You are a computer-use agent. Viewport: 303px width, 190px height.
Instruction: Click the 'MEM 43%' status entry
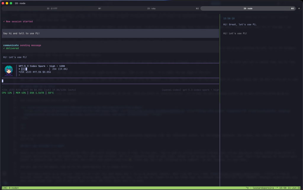coord(21,93)
